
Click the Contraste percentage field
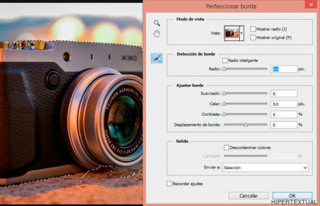click(284, 115)
